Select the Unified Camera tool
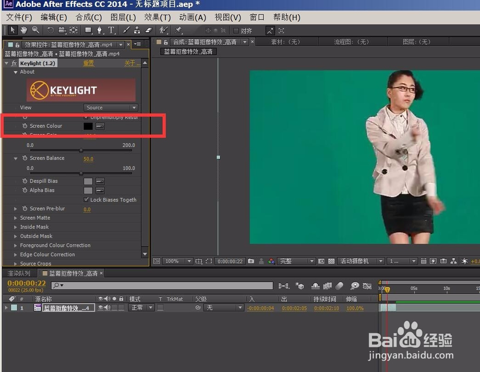This screenshot has width=480, height=372. point(62,30)
